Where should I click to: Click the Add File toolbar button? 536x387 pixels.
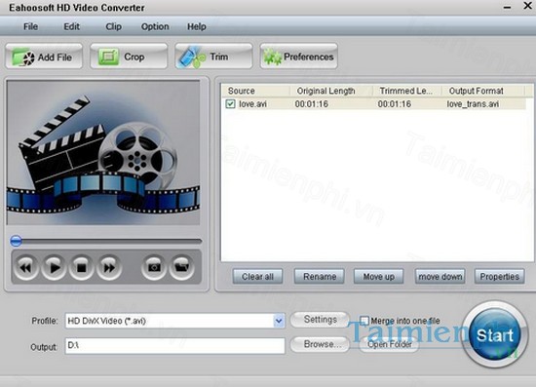44,57
